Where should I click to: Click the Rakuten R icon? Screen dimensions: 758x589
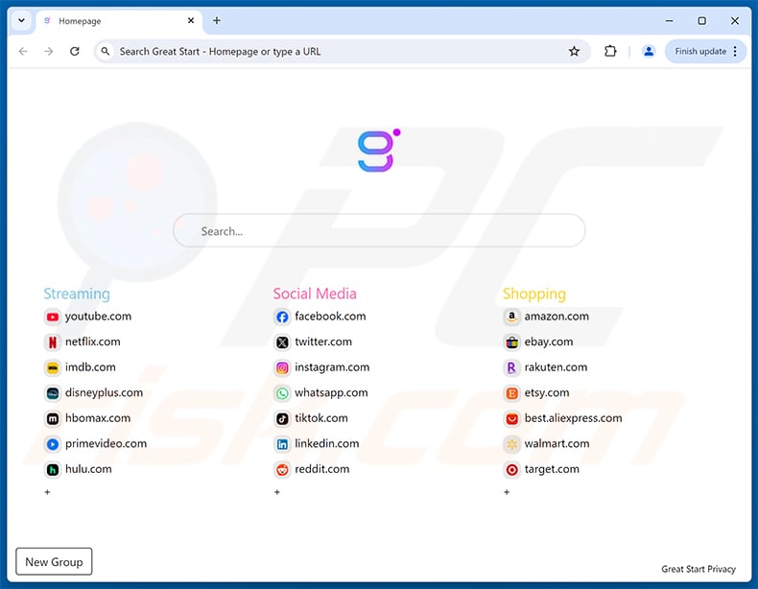click(512, 367)
